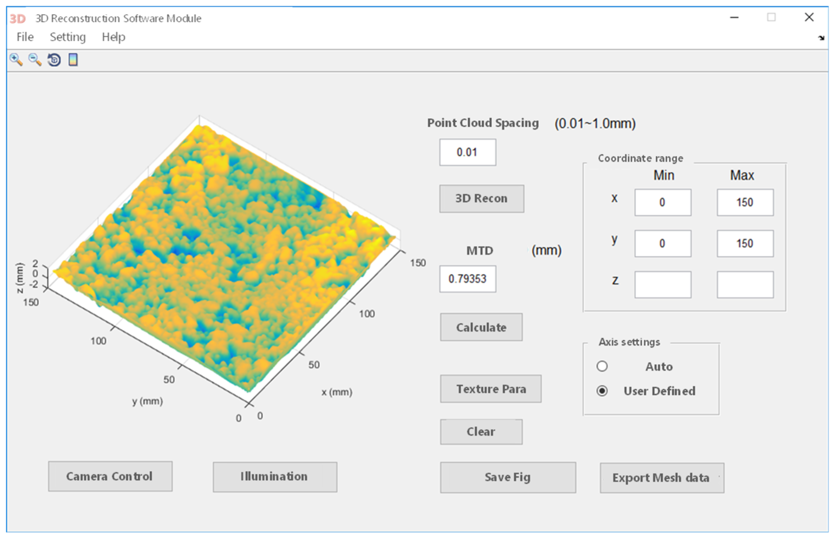Focus the Point Cloud Spacing input field

coord(467,152)
